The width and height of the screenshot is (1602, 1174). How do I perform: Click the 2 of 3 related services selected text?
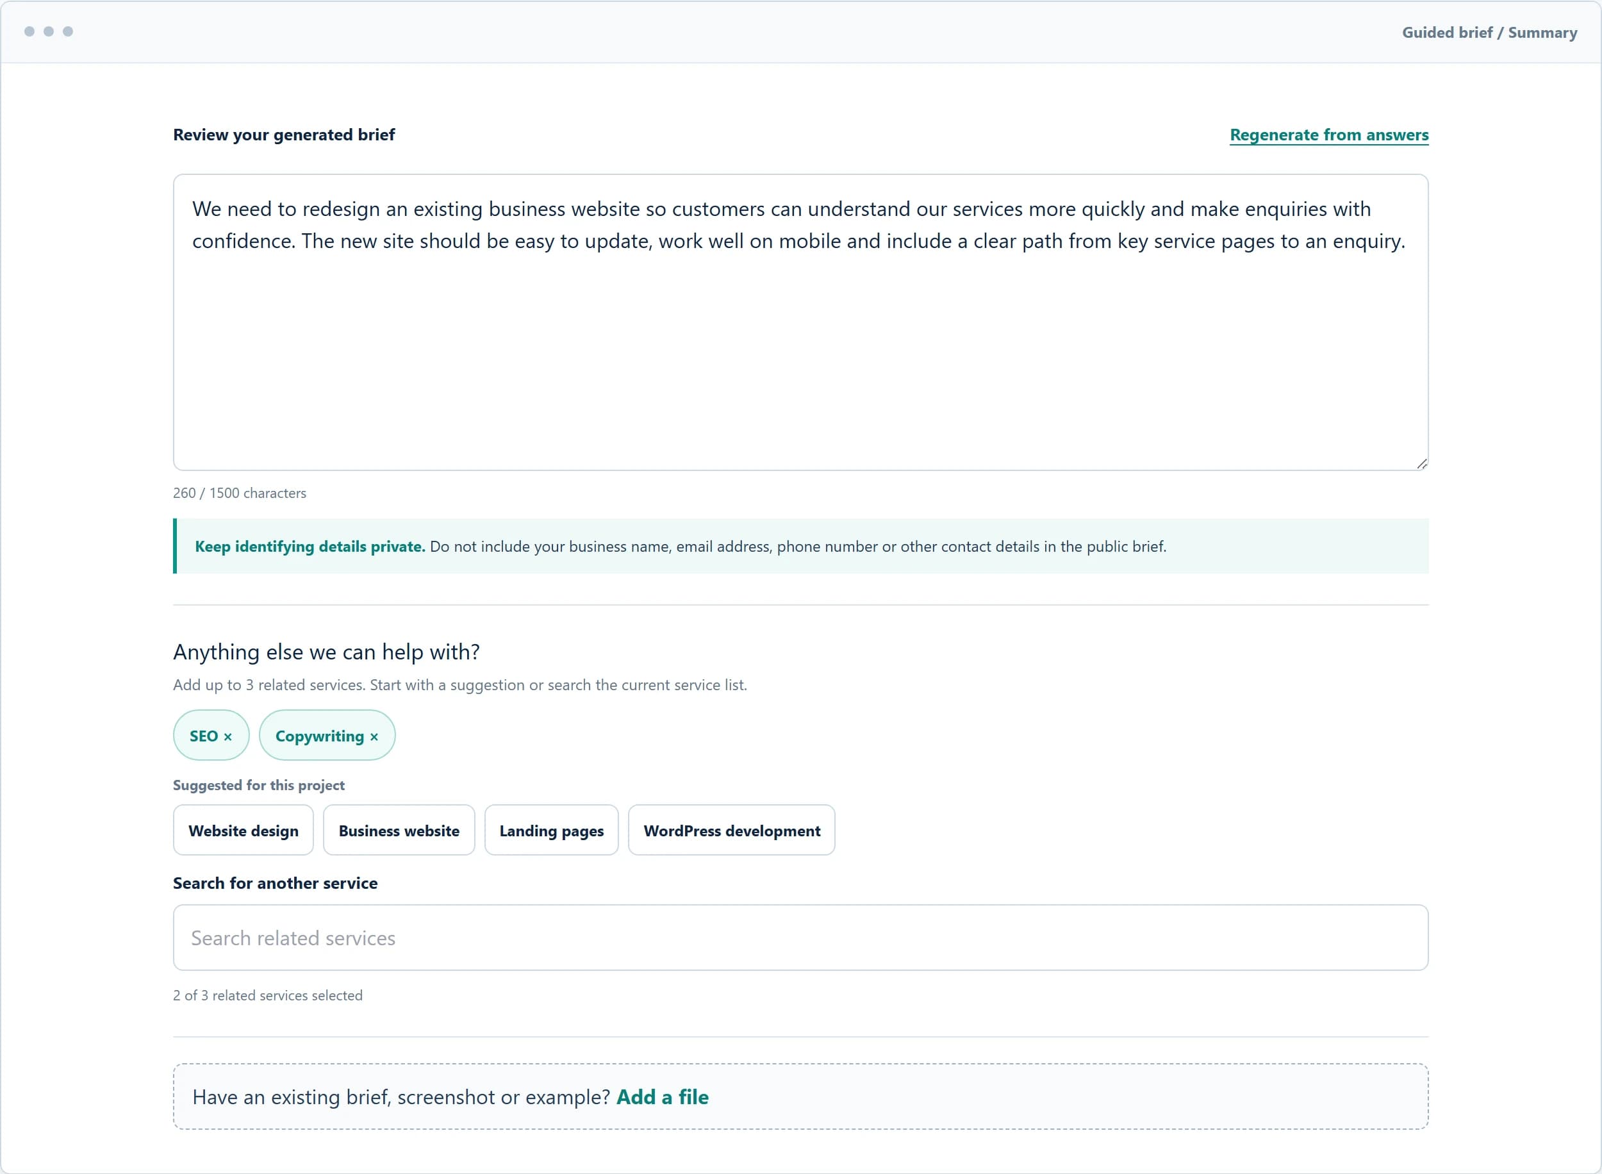[x=268, y=995]
